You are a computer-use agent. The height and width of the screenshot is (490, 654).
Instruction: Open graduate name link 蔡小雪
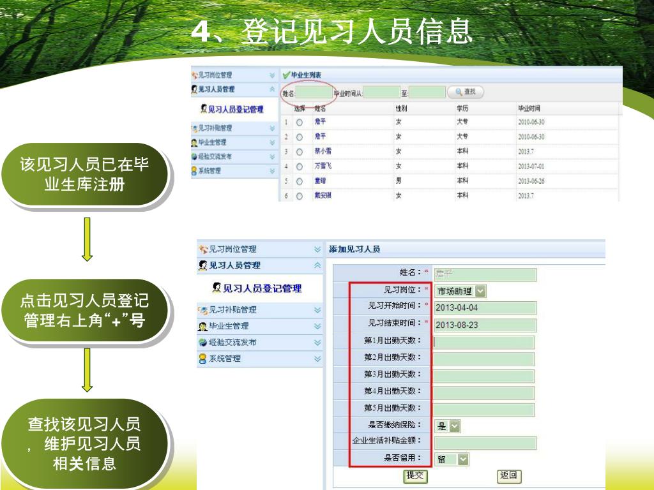click(x=323, y=151)
